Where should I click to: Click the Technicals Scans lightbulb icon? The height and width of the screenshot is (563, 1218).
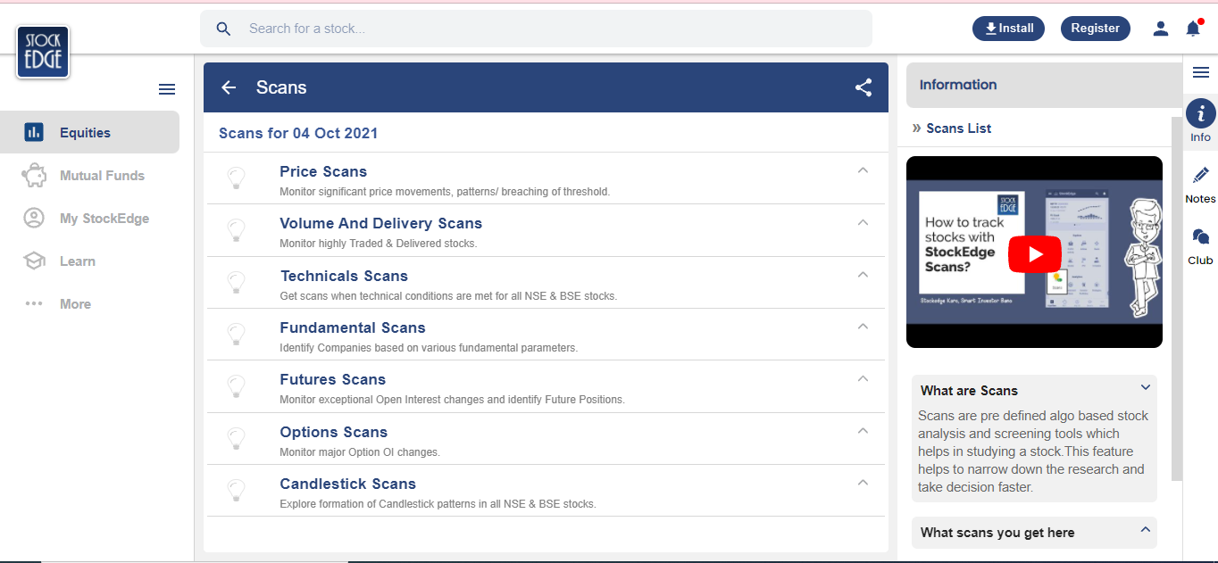coord(237,283)
